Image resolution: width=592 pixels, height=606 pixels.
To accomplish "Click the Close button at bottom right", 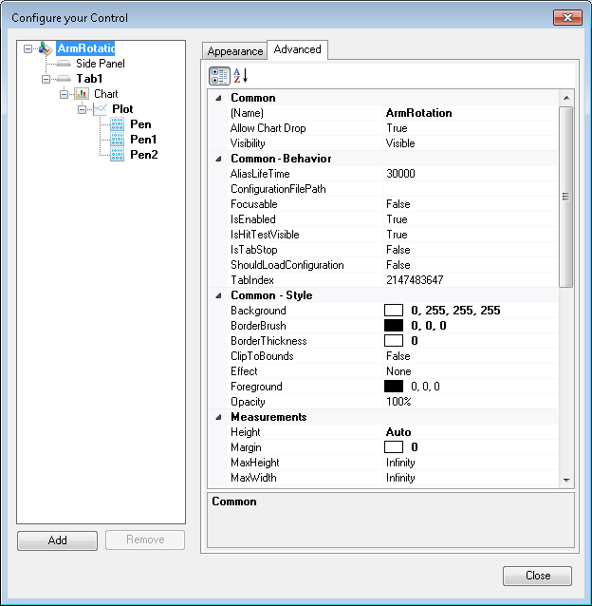I will [538, 576].
